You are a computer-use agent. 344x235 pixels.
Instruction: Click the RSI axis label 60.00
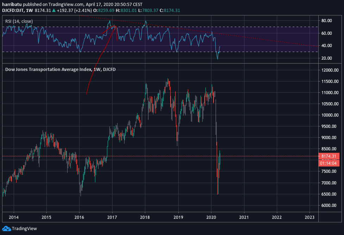pos(327,33)
